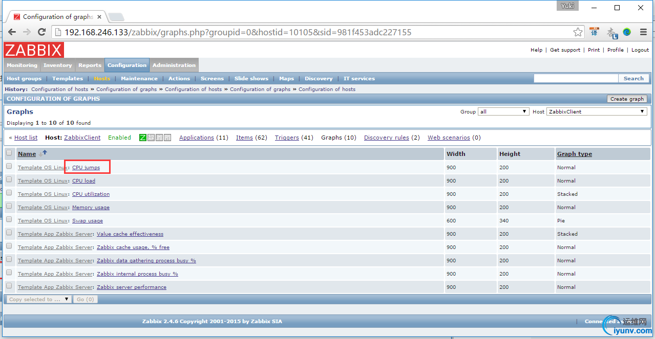Open the Memory usage graph link

pos(91,207)
